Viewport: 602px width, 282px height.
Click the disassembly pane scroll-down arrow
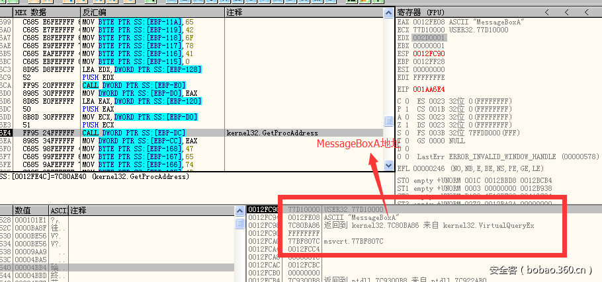pyautogui.click(x=388, y=166)
